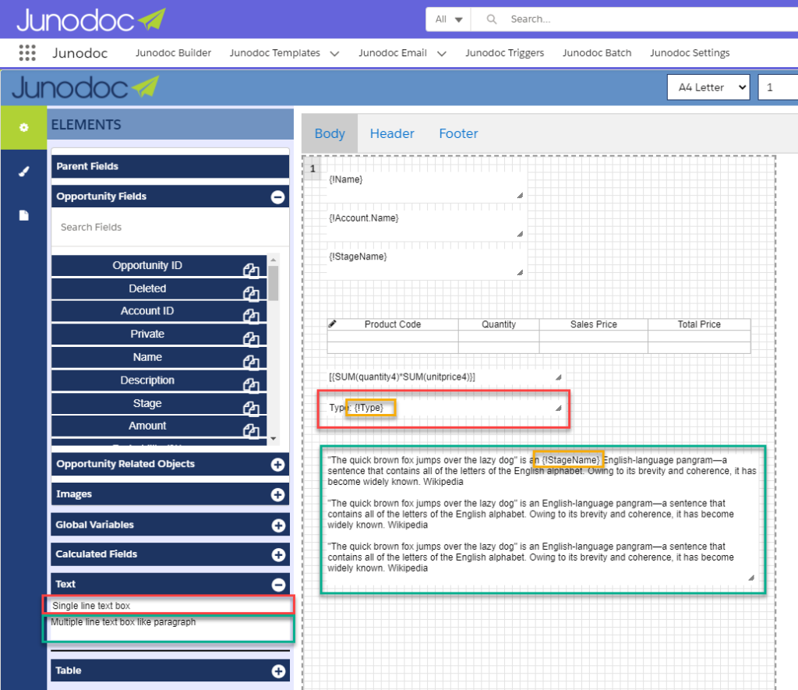This screenshot has height=690, width=798.
Task: Select the Name field button
Action: (x=159, y=358)
